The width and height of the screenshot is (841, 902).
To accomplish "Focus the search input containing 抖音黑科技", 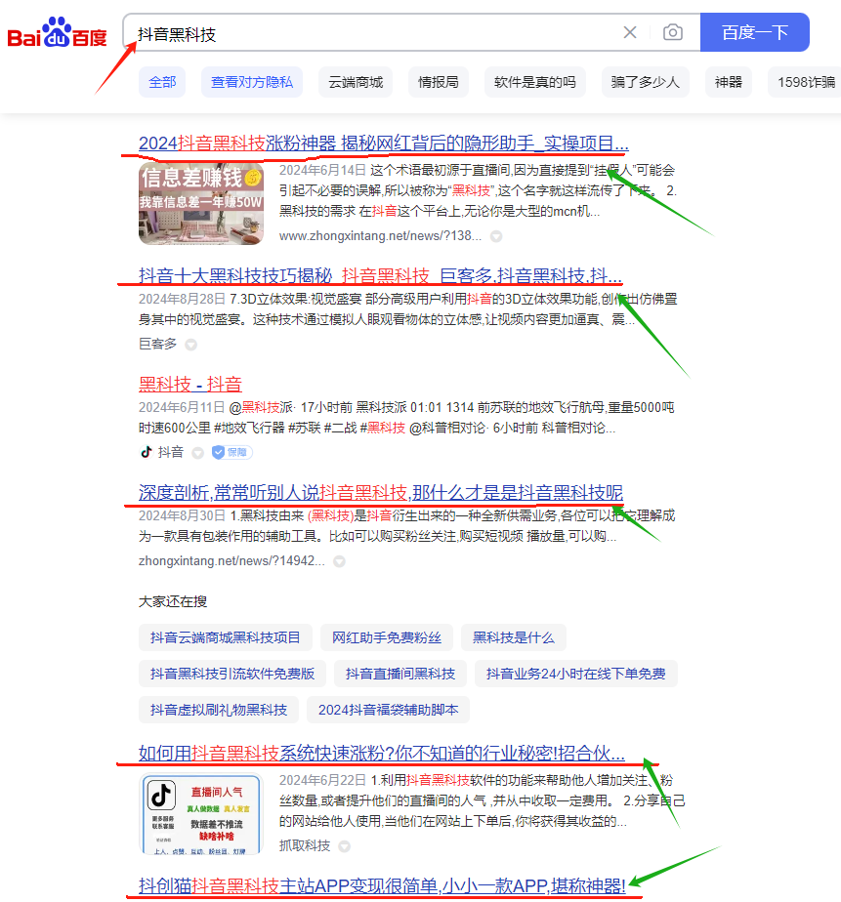I will tap(374, 34).
